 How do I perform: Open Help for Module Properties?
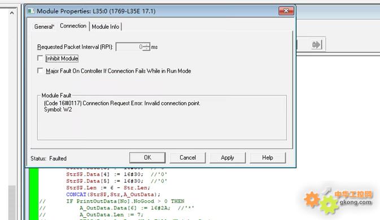[268, 158]
